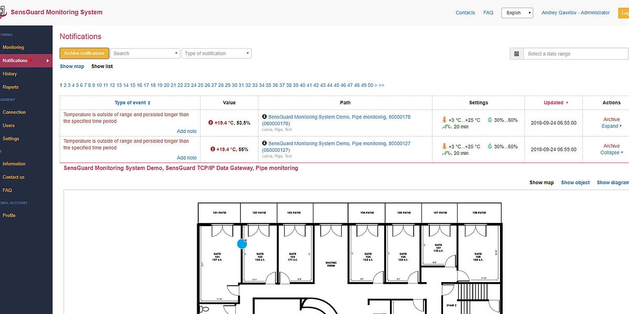
Task: Archive the 80000127 notification
Action: click(x=611, y=146)
